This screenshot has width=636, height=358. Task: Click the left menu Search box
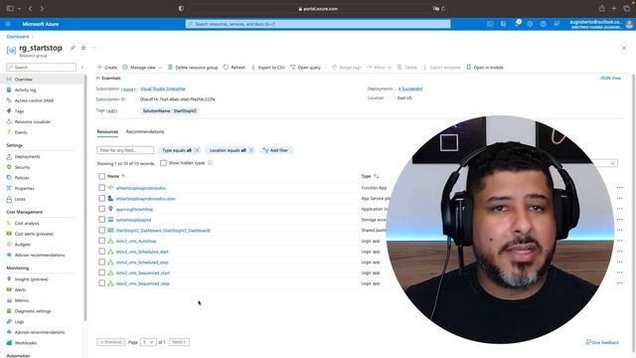click(42, 67)
